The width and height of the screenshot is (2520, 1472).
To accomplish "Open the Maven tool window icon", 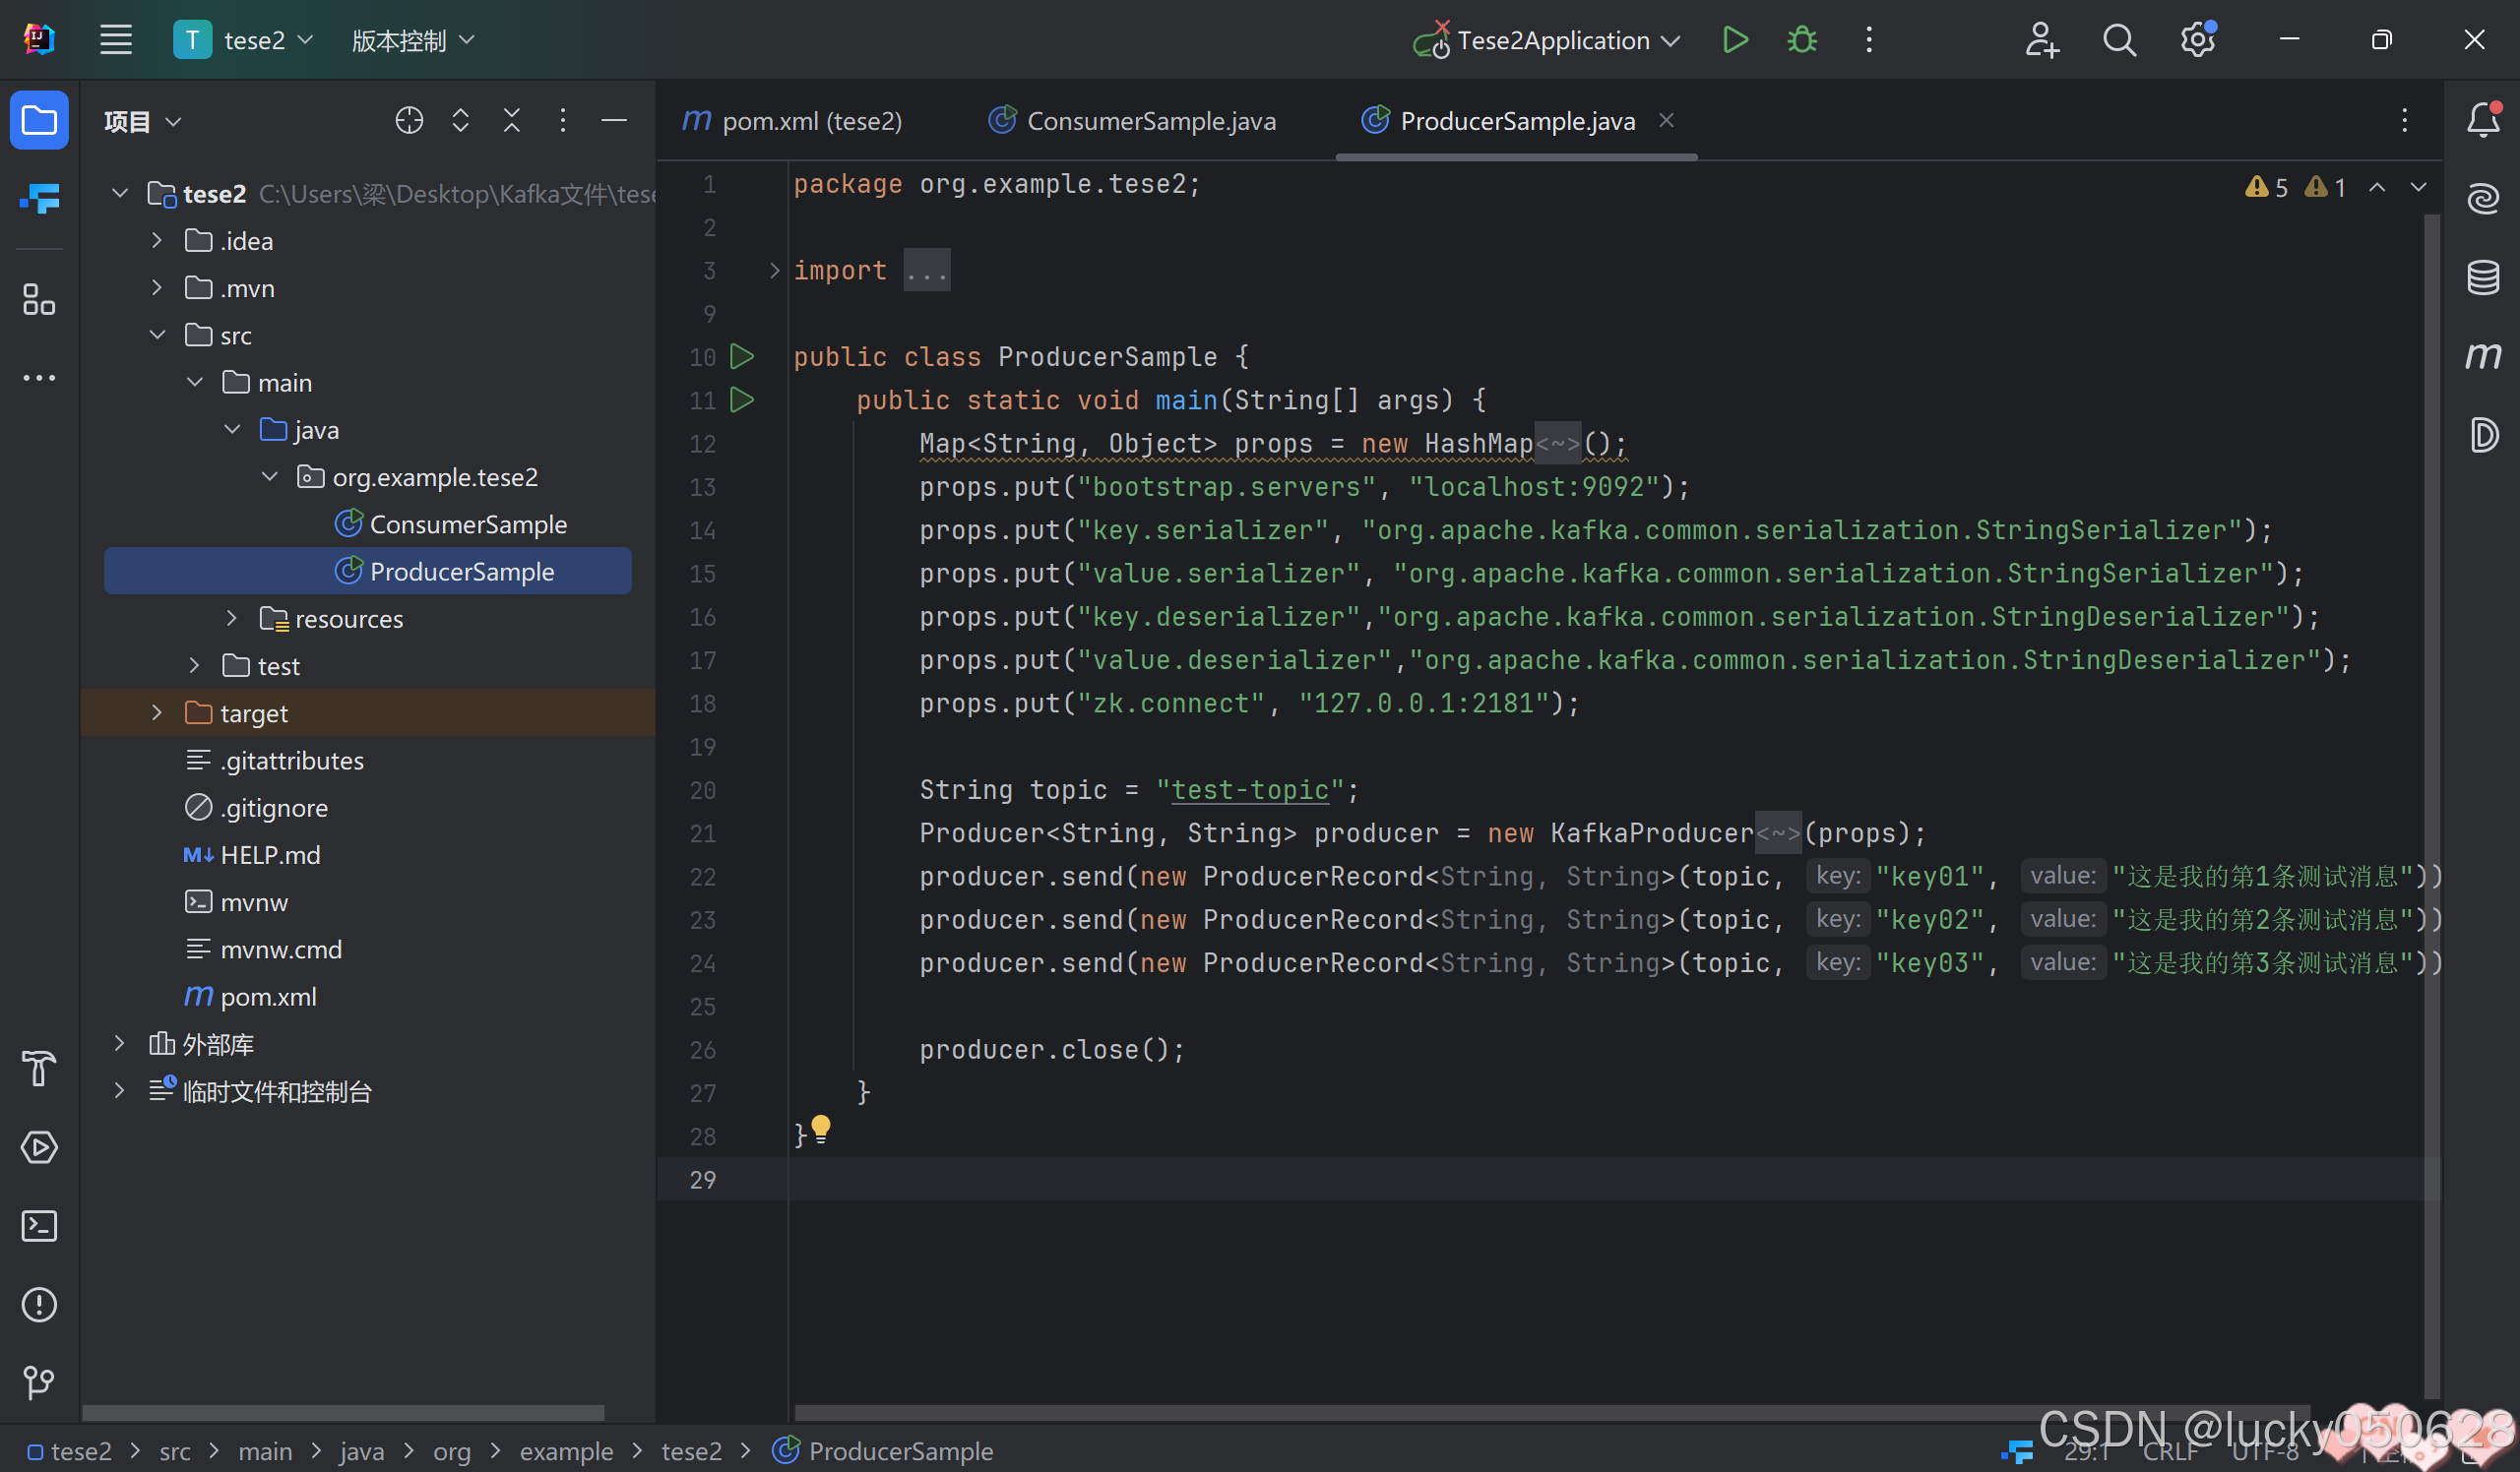I will (2482, 355).
